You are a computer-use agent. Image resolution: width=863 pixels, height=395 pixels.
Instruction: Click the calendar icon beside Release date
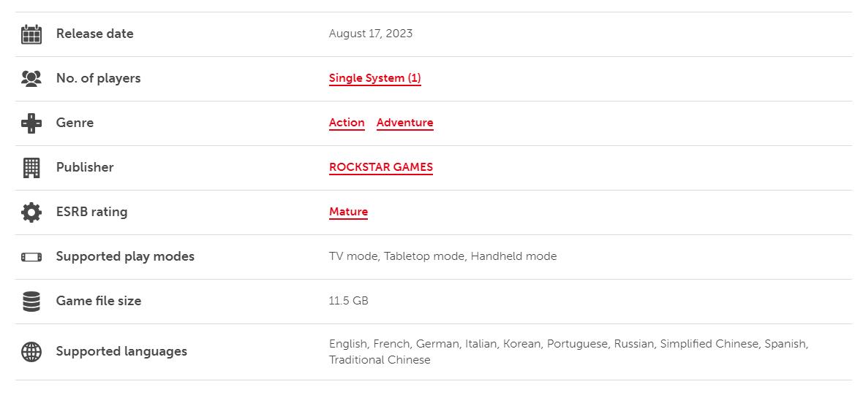(31, 34)
